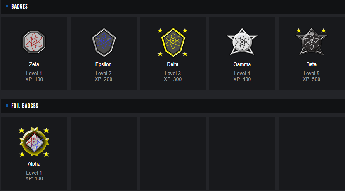345x191 pixels.
Task: Open the Gamma silver star badge
Action: click(242, 42)
